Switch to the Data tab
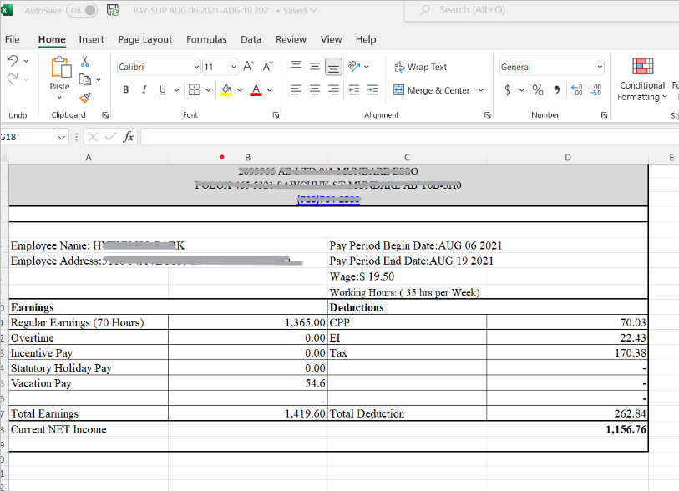679x491 pixels. (251, 39)
